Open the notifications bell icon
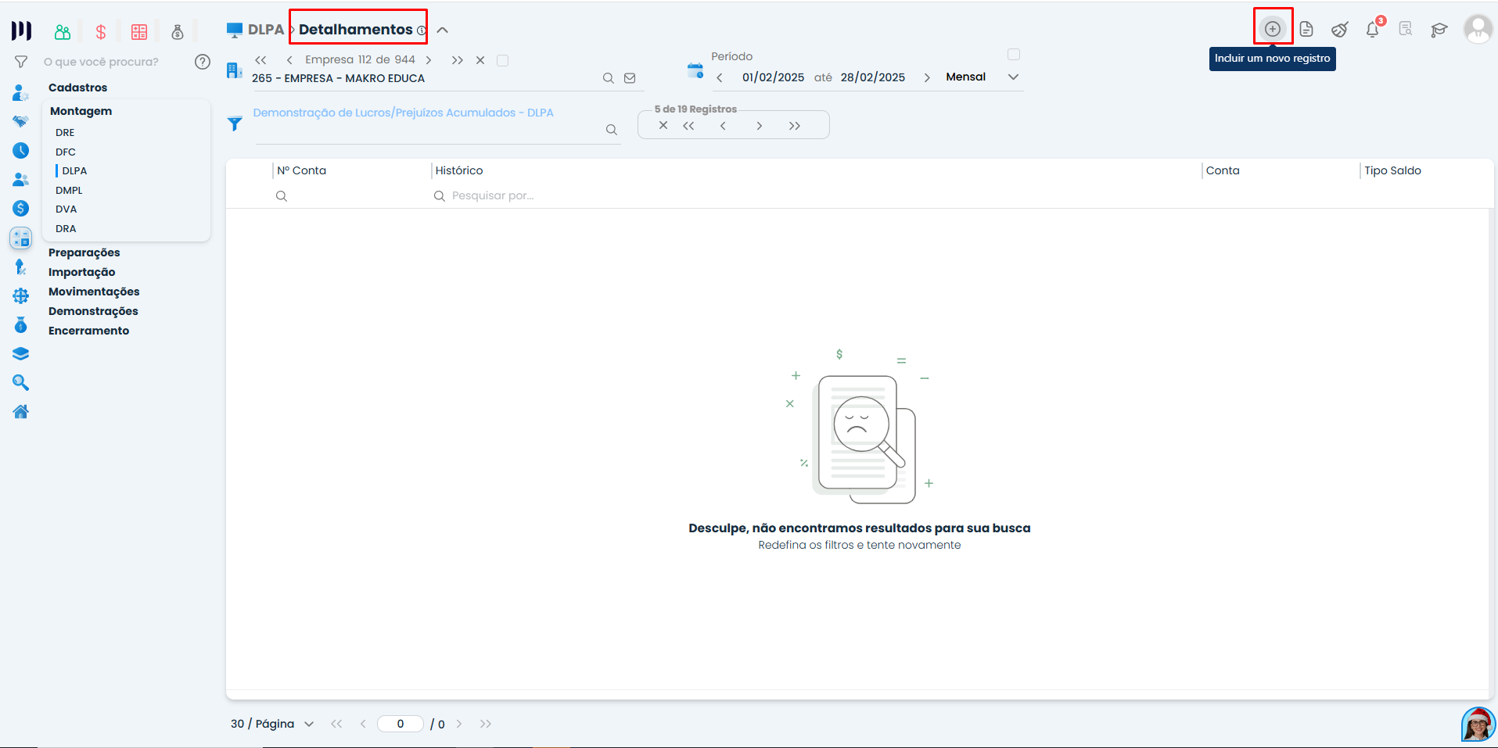This screenshot has width=1498, height=748. tap(1372, 29)
